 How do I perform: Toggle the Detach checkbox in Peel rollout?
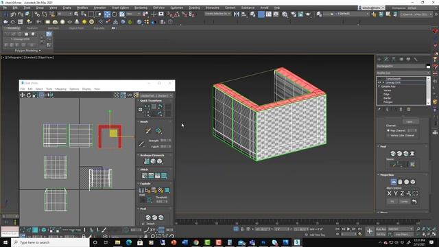143,224
